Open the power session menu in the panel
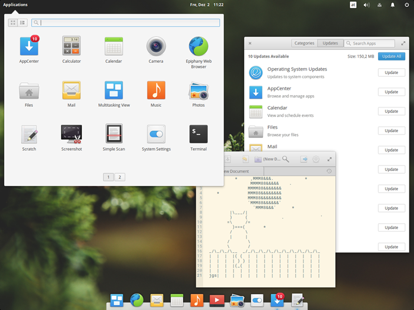414x310 pixels. point(406,5)
